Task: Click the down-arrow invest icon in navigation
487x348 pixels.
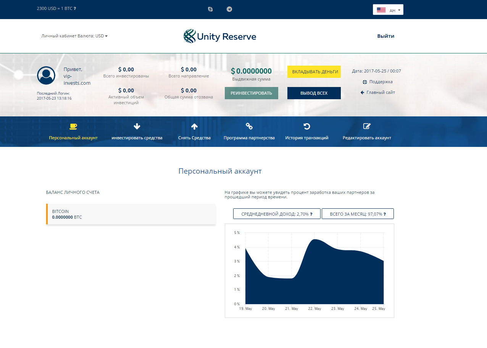Action: (x=137, y=126)
